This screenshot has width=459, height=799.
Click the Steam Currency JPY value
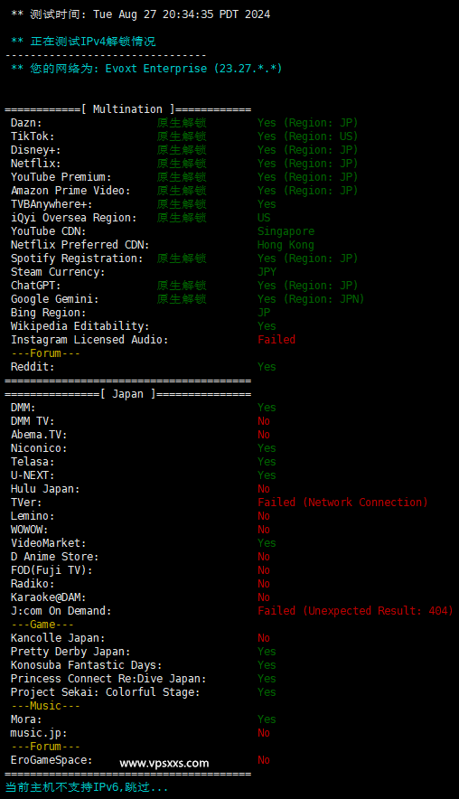[x=267, y=272]
